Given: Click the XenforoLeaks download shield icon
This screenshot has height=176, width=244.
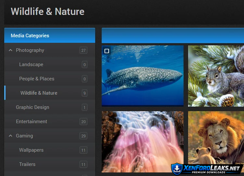Looking at the screenshot, I should point(176,169).
